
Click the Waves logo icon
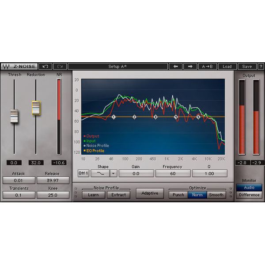click(5, 66)
